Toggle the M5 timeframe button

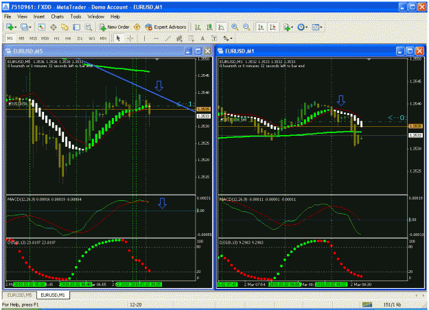tap(21, 38)
